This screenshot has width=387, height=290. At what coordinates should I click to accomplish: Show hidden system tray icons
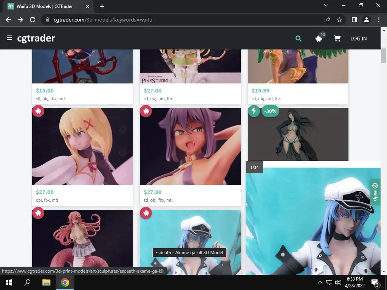(320, 282)
